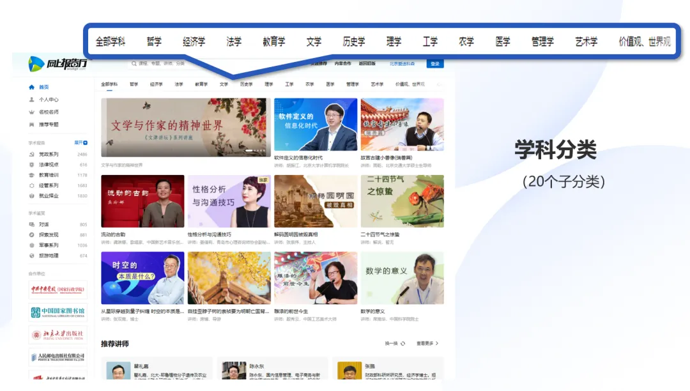
Task: Collapse sidebar list with 展开 toggle
Action: click(80, 142)
